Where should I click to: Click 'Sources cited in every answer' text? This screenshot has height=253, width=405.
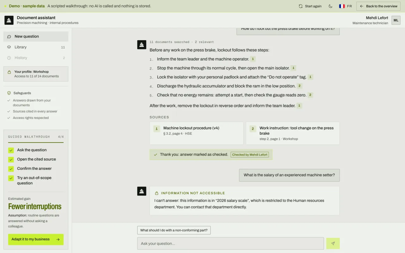[x=35, y=111]
